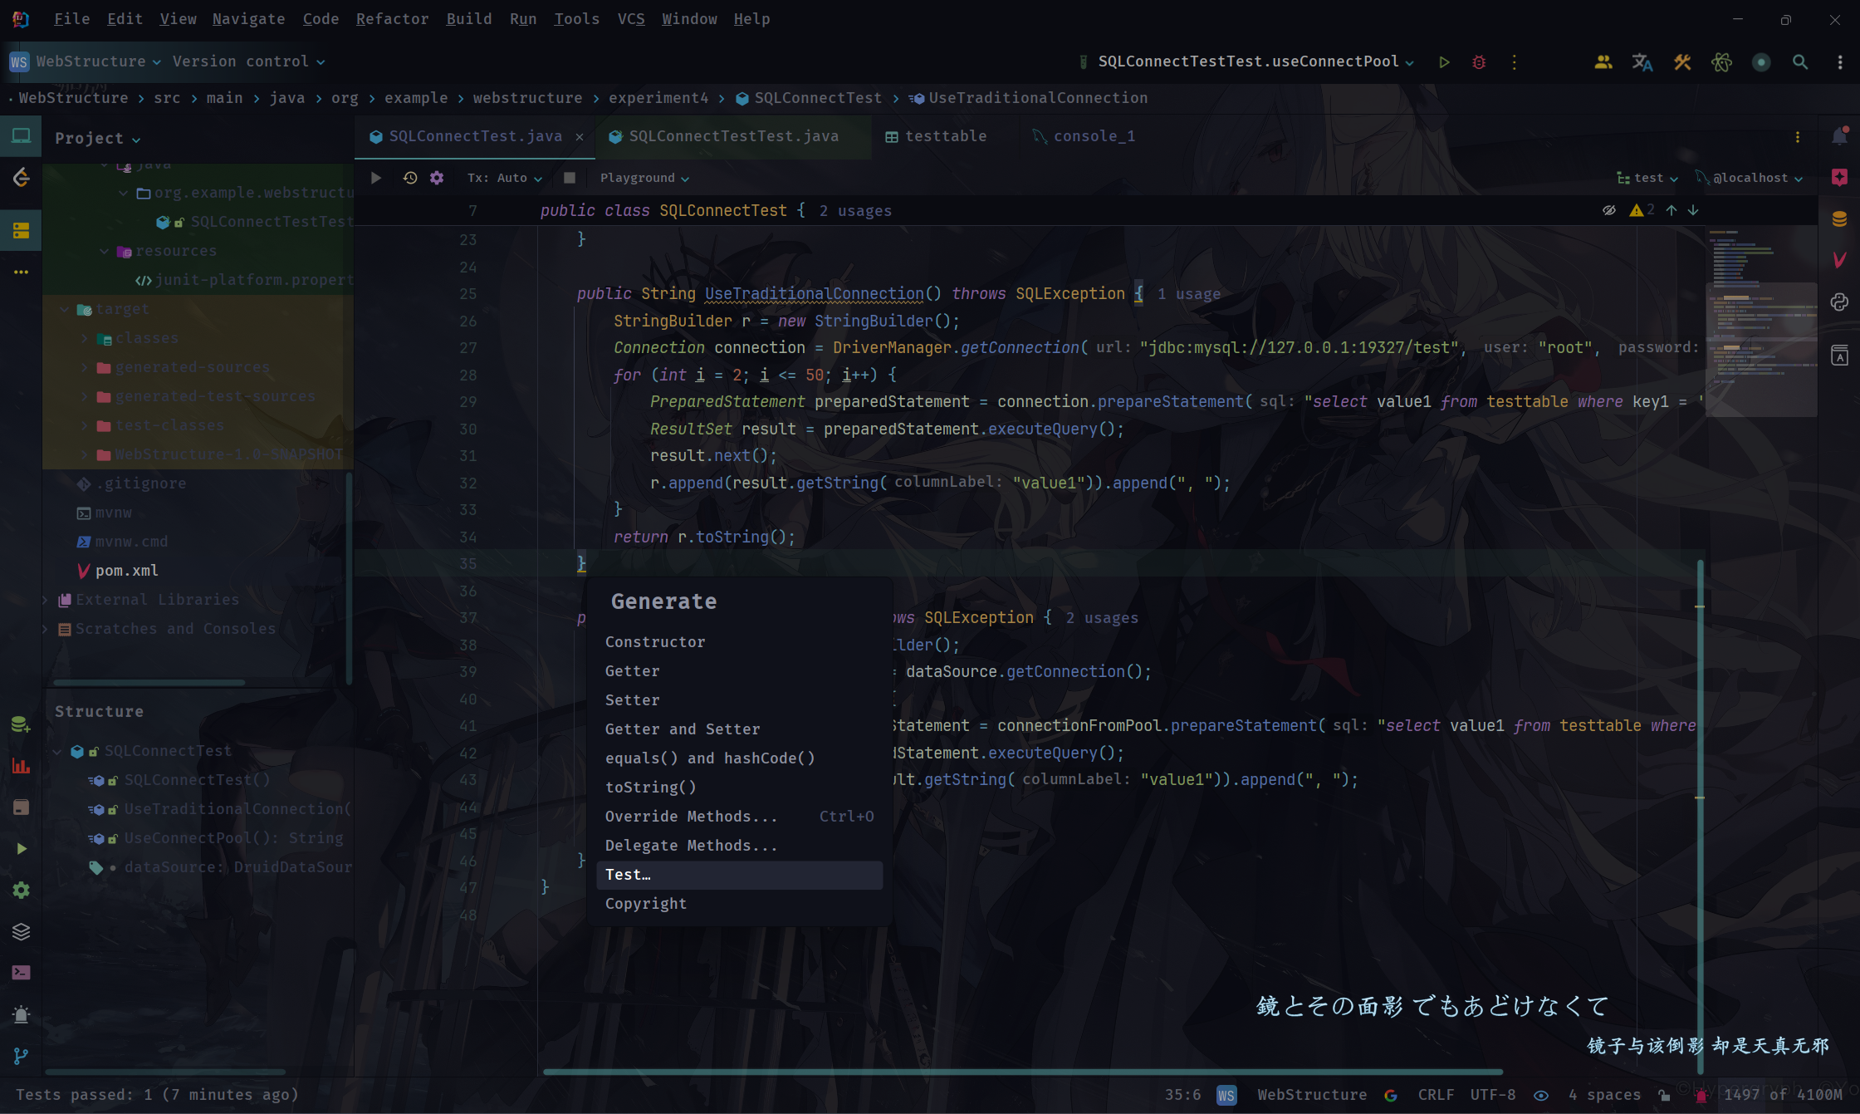Click 35:6 caret position indicator
This screenshot has width=1860, height=1114.
click(x=1182, y=1095)
